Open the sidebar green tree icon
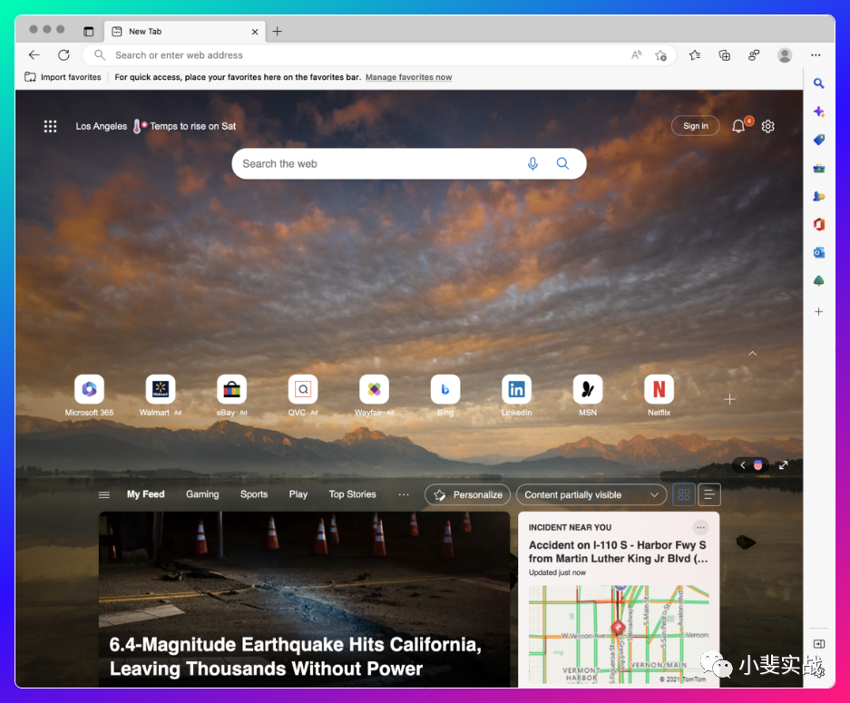 [818, 281]
